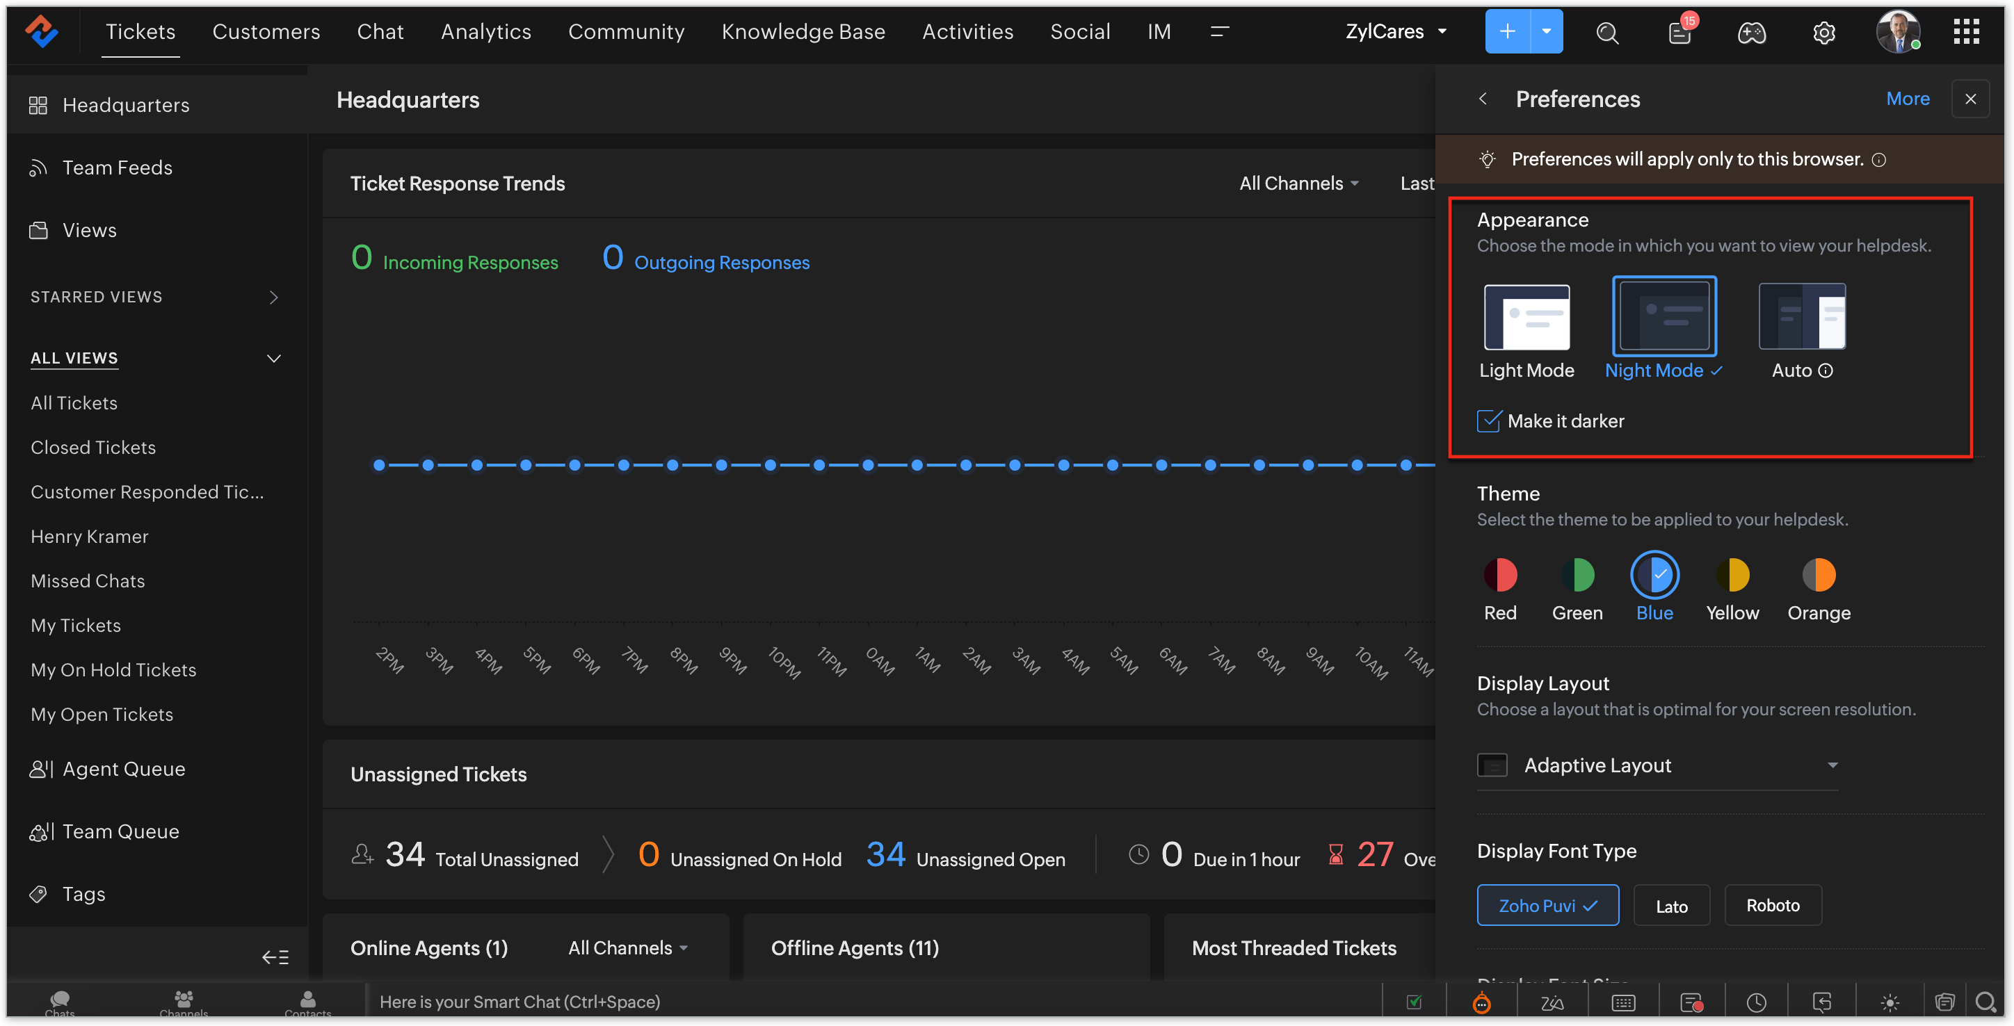Select Auto appearance mode
Viewport: 2014px width, 1026px height.
pyautogui.click(x=1801, y=317)
